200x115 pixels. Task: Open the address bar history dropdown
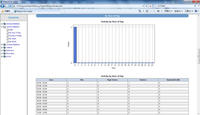tap(143, 6)
